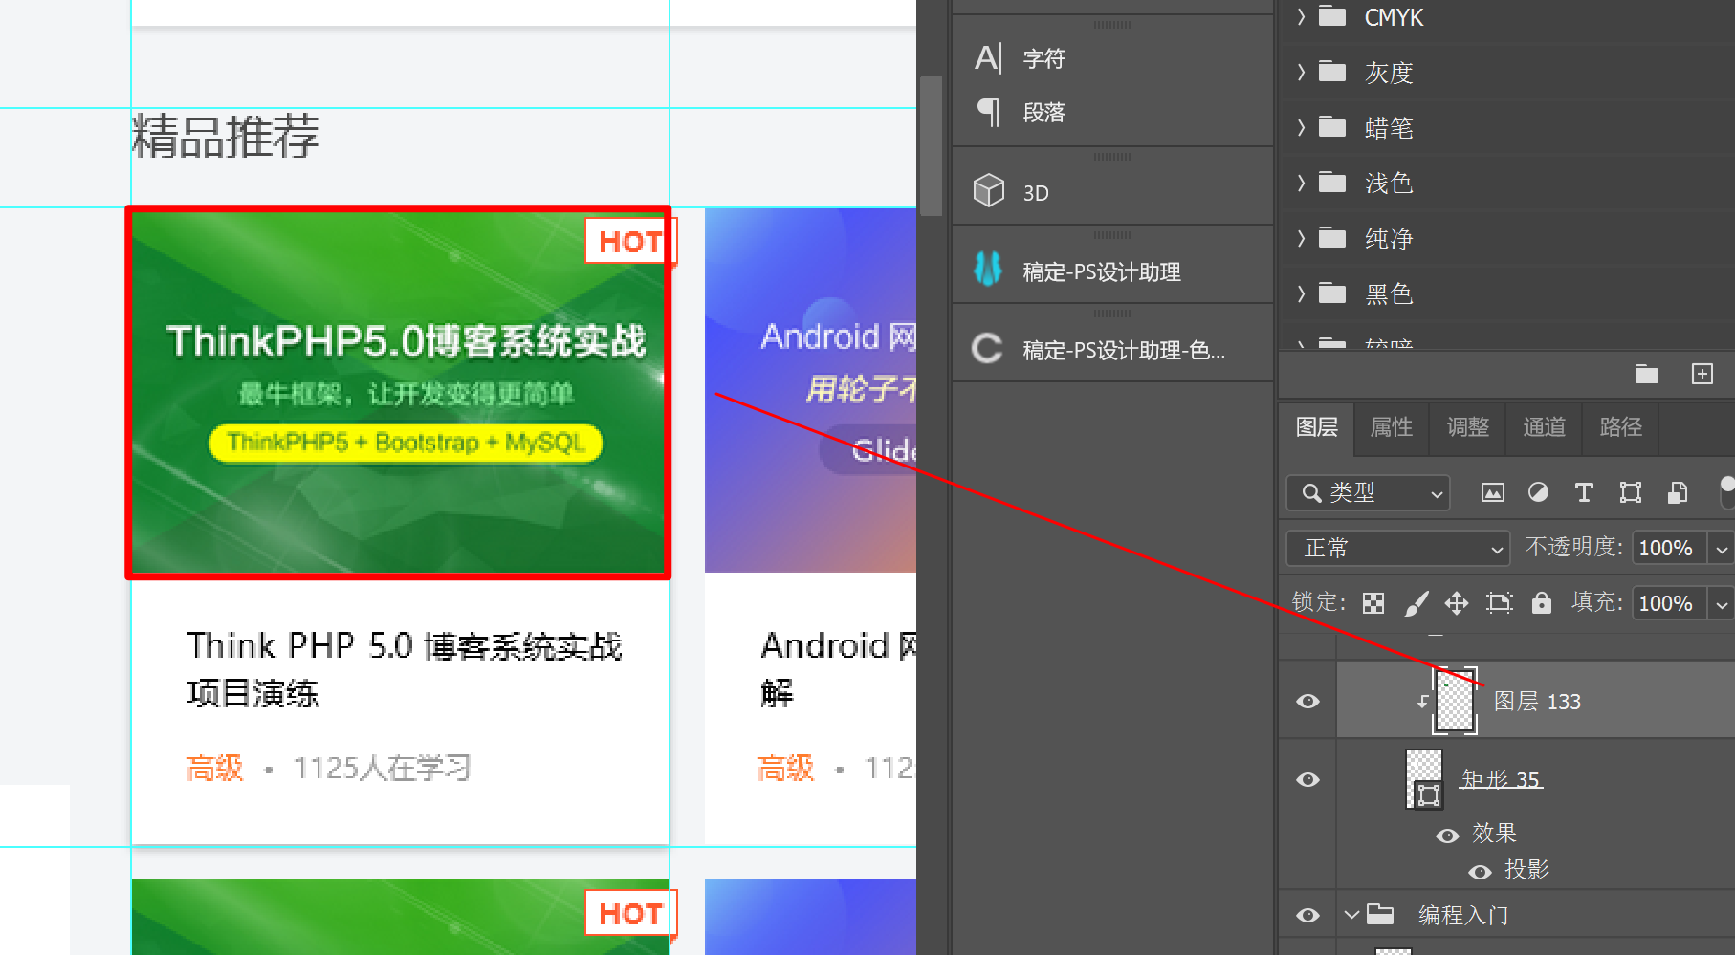Select the 矩形 35 layer thumbnail

click(x=1424, y=779)
